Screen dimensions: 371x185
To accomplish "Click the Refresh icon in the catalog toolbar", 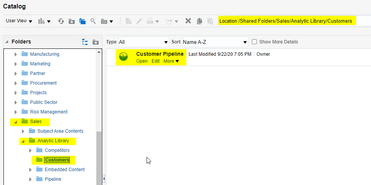I will coord(61,21).
